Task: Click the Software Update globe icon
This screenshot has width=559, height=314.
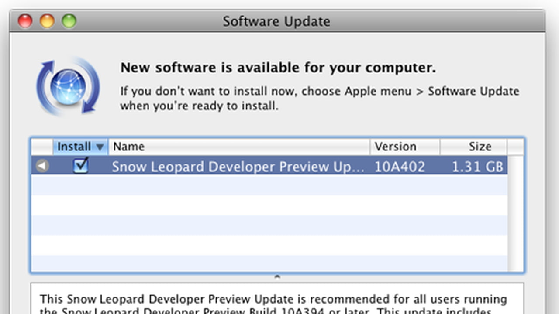Action: (68, 87)
